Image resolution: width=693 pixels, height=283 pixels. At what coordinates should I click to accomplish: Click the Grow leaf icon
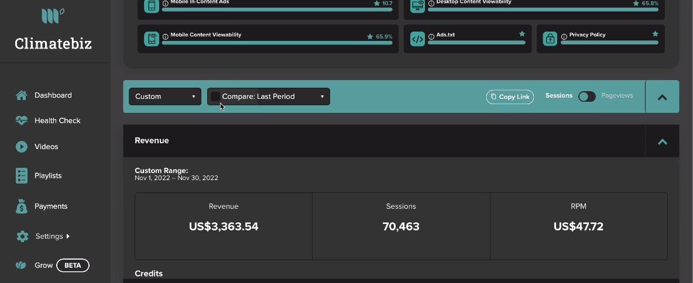20,265
